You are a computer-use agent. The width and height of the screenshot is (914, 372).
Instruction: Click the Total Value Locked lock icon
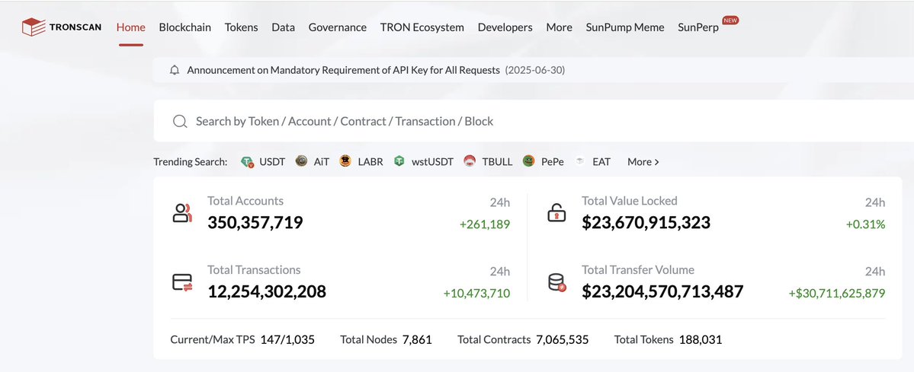[556, 213]
